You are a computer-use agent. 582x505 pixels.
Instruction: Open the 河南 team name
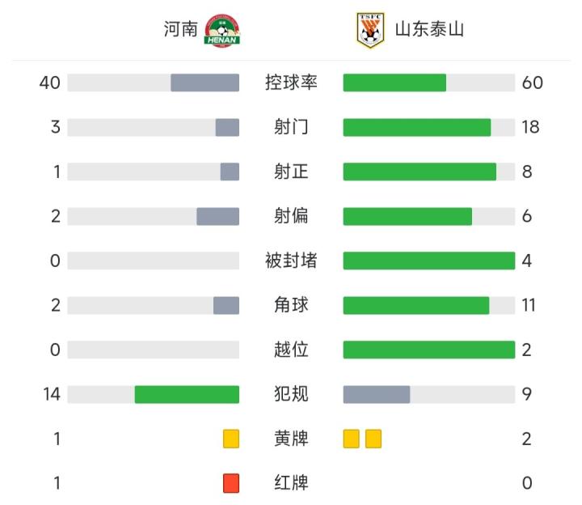(x=180, y=30)
